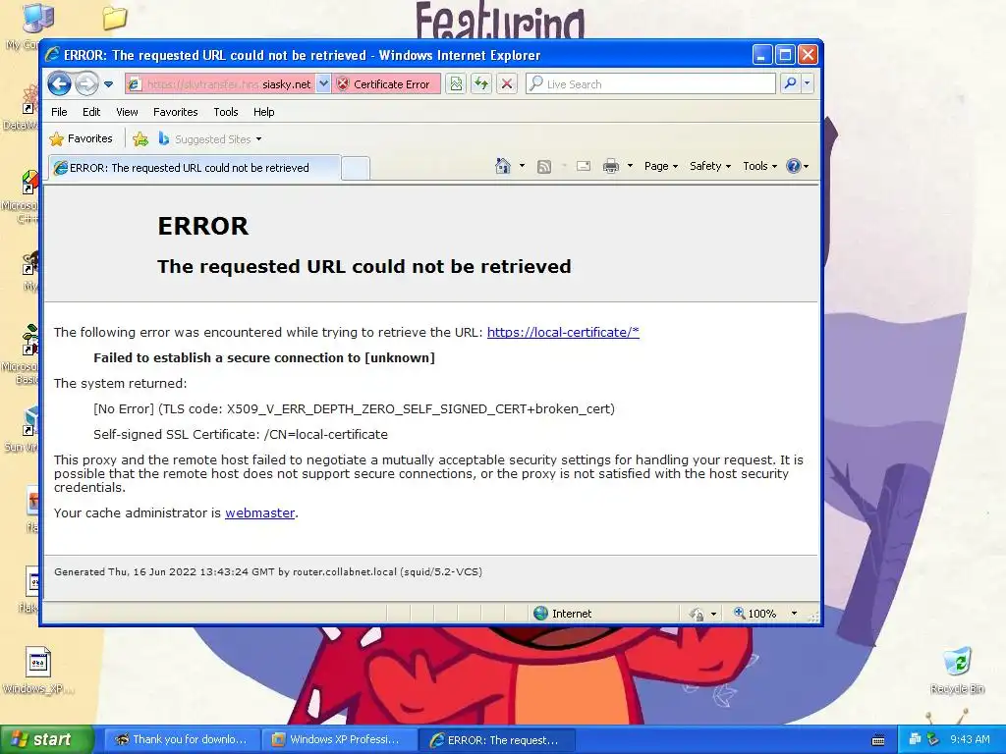Click the Refresh page icon

tap(481, 84)
